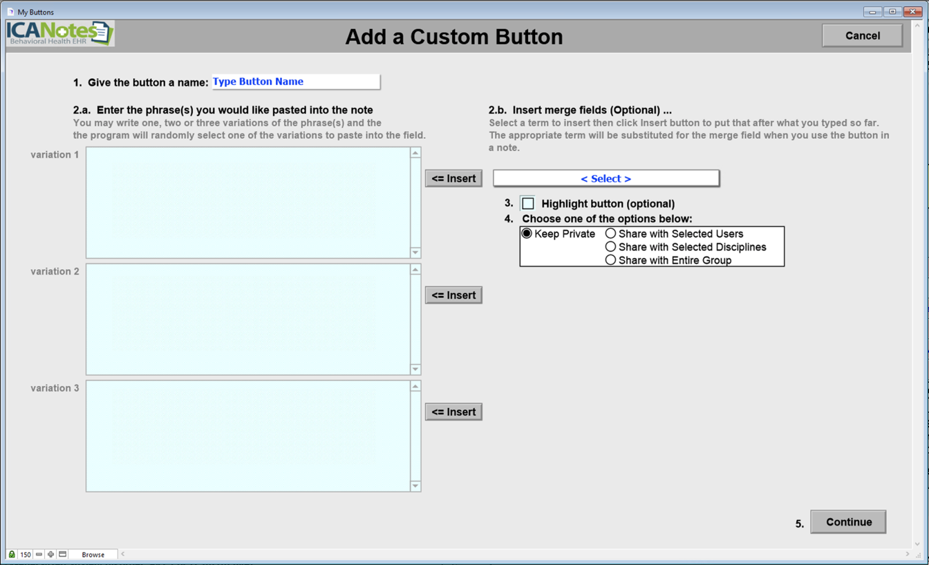Click the 150 zoom level indicator
The width and height of the screenshot is (929, 565).
26,554
